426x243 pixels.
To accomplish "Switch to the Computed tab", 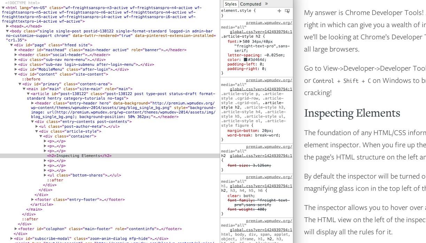I will click(251, 4).
